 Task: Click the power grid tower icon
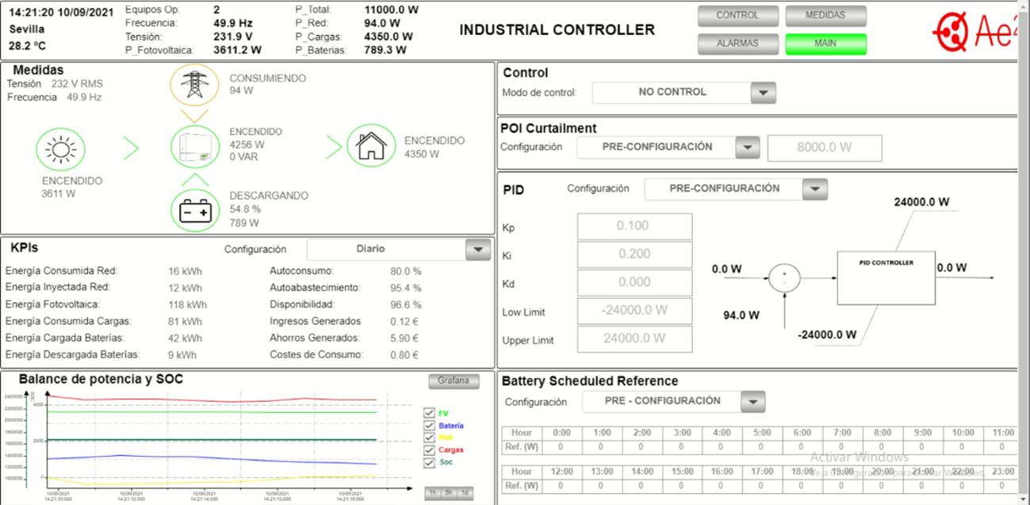193,83
